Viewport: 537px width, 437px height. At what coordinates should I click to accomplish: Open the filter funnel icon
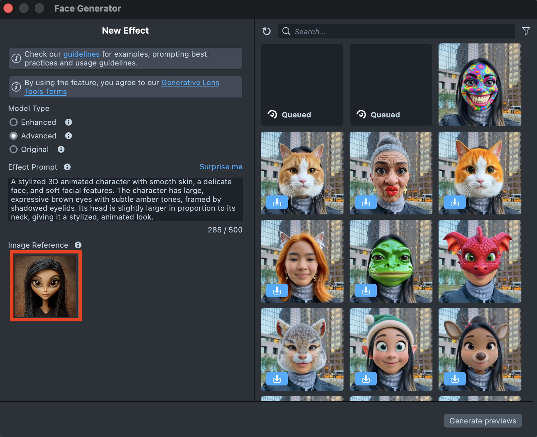(526, 31)
